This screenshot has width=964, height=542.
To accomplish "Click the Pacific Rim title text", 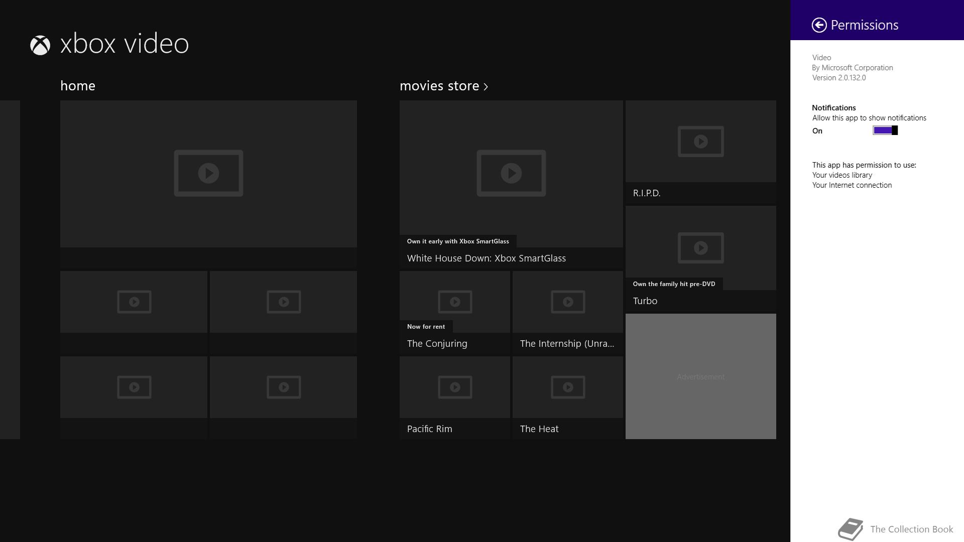I will point(430,429).
